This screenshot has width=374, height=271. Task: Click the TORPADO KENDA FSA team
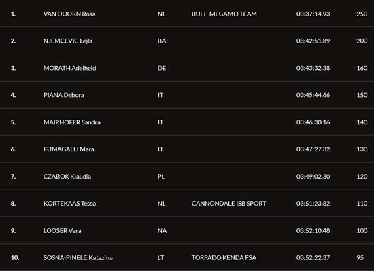click(224, 257)
